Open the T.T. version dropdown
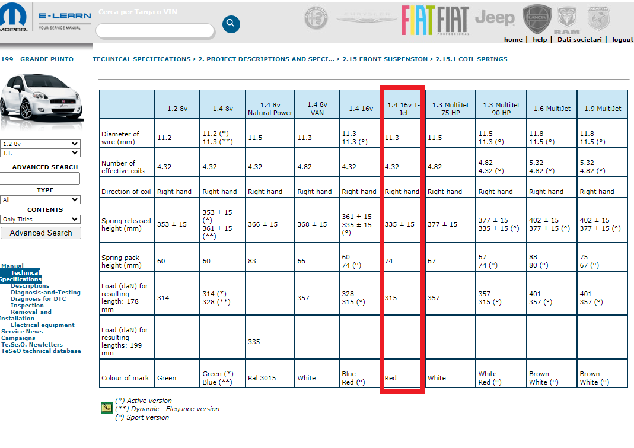Image resolution: width=634 pixels, height=448 pixels. [x=40, y=152]
